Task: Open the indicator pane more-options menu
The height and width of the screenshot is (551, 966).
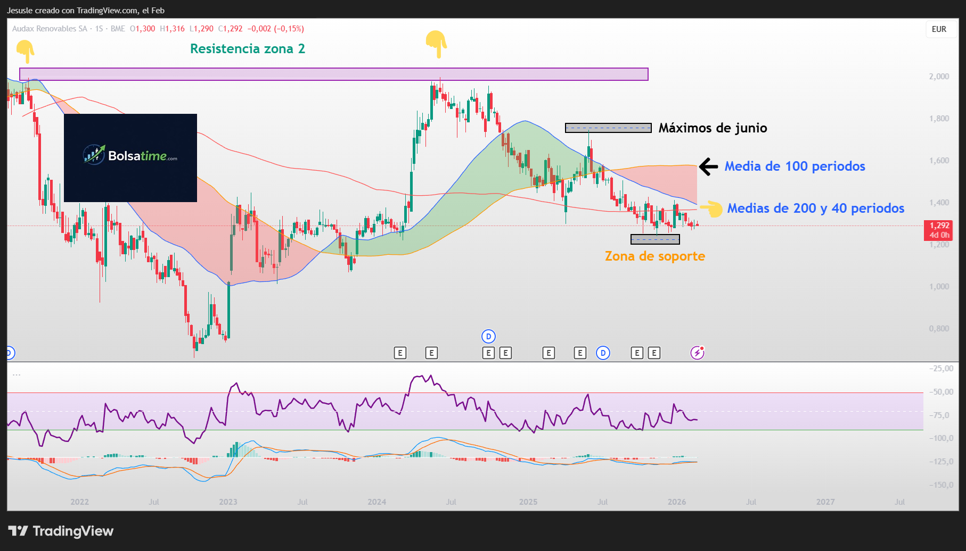Action: coord(17,374)
